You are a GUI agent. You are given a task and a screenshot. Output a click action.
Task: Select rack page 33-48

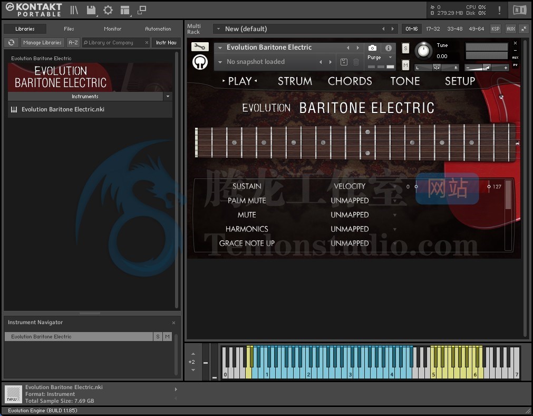coord(455,29)
